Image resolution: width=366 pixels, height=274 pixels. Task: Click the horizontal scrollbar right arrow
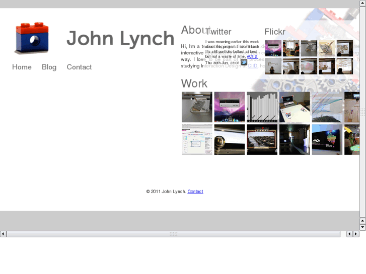click(356, 234)
